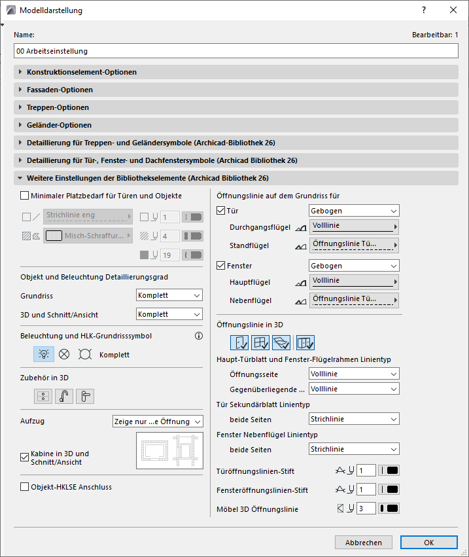Open the Aufzug display dropdown
Screen dimensions: 469x557
tap(158, 422)
